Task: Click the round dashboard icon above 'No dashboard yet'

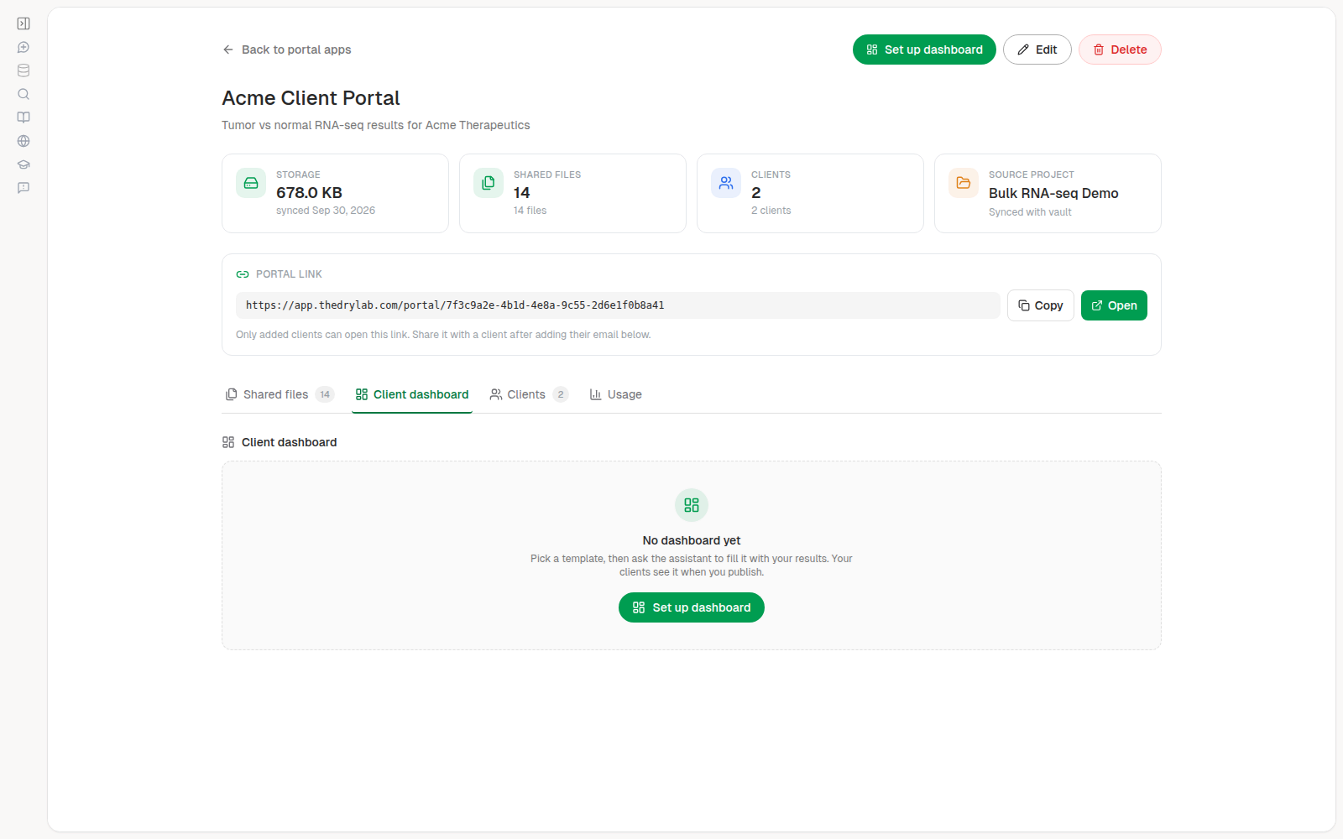Action: point(692,505)
